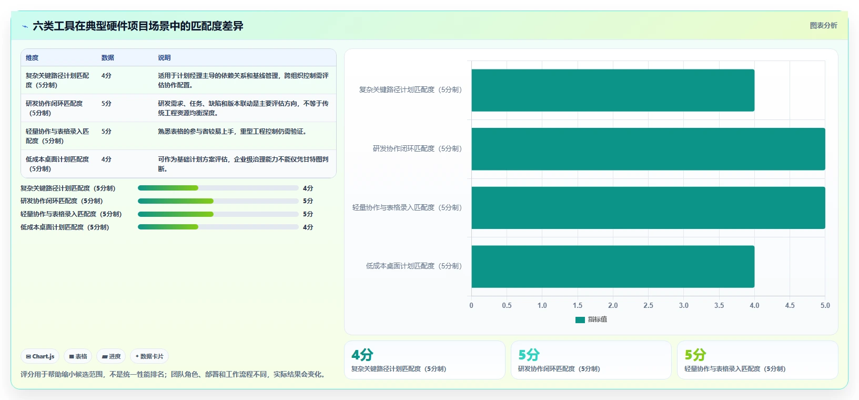Click the 低成本桌面计划匹配度 progress bar
Viewport: 859px width, 400px height.
[x=218, y=227]
